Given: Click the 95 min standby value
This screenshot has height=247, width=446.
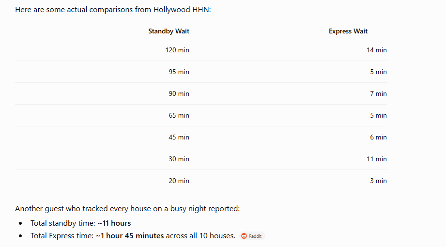Looking at the screenshot, I should (x=179, y=72).
